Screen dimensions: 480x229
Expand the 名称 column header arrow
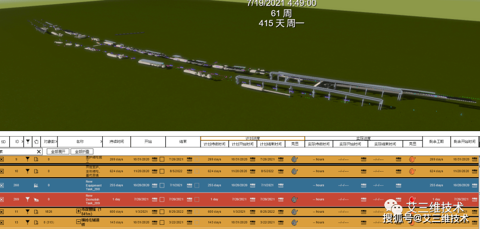pos(101,142)
